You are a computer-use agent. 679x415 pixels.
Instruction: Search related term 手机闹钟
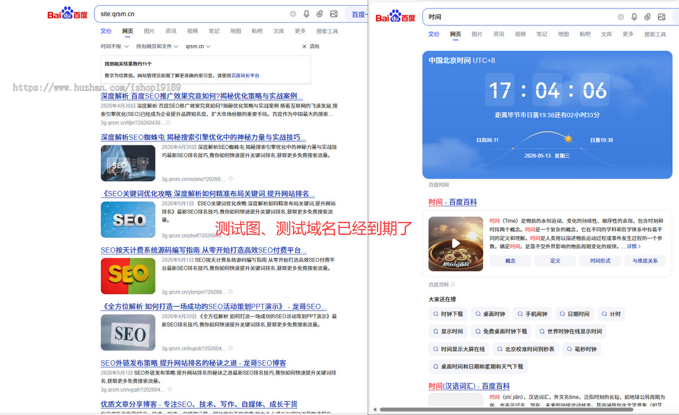click(x=532, y=314)
